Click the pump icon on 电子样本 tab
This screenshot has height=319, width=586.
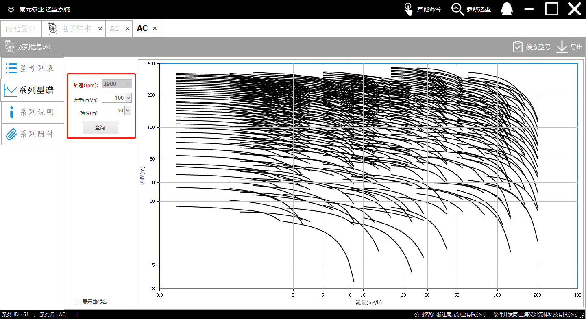point(53,28)
